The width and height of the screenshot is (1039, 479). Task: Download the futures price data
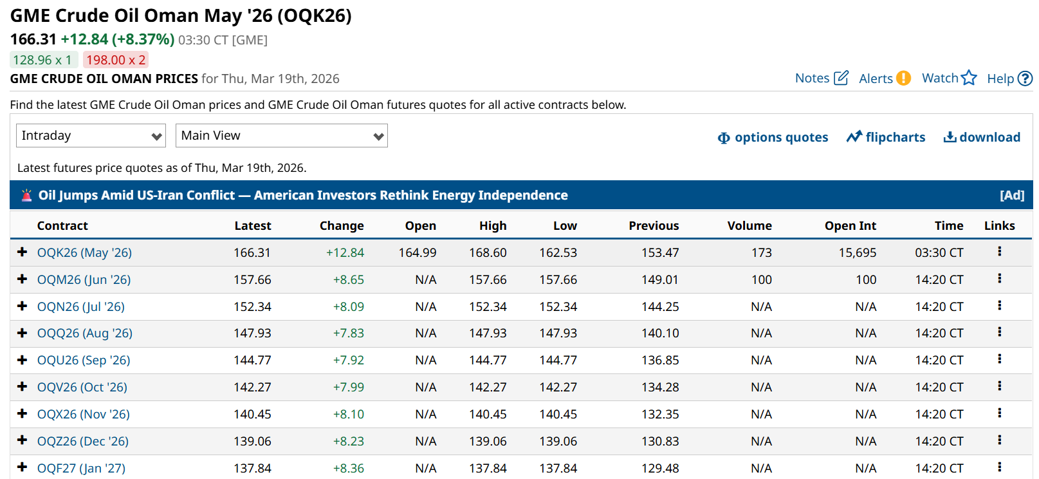[x=982, y=137]
